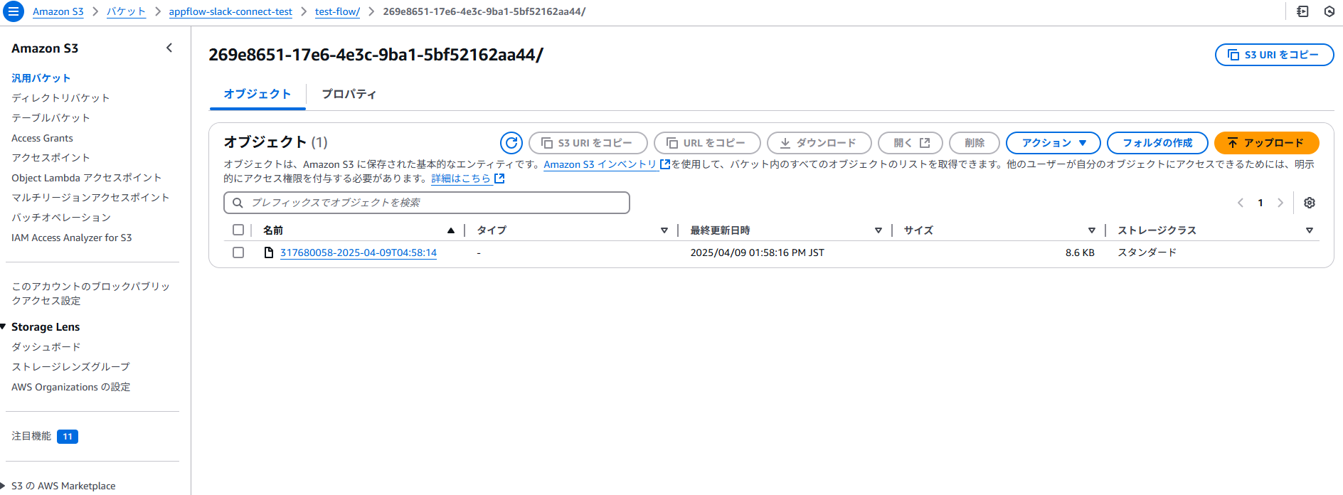The width and height of the screenshot is (1343, 495).
Task: Check the 317680058 object row checkbox
Action: point(238,252)
